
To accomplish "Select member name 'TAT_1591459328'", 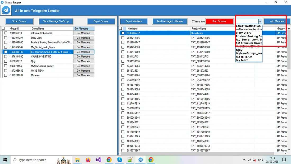I will (201, 47).
